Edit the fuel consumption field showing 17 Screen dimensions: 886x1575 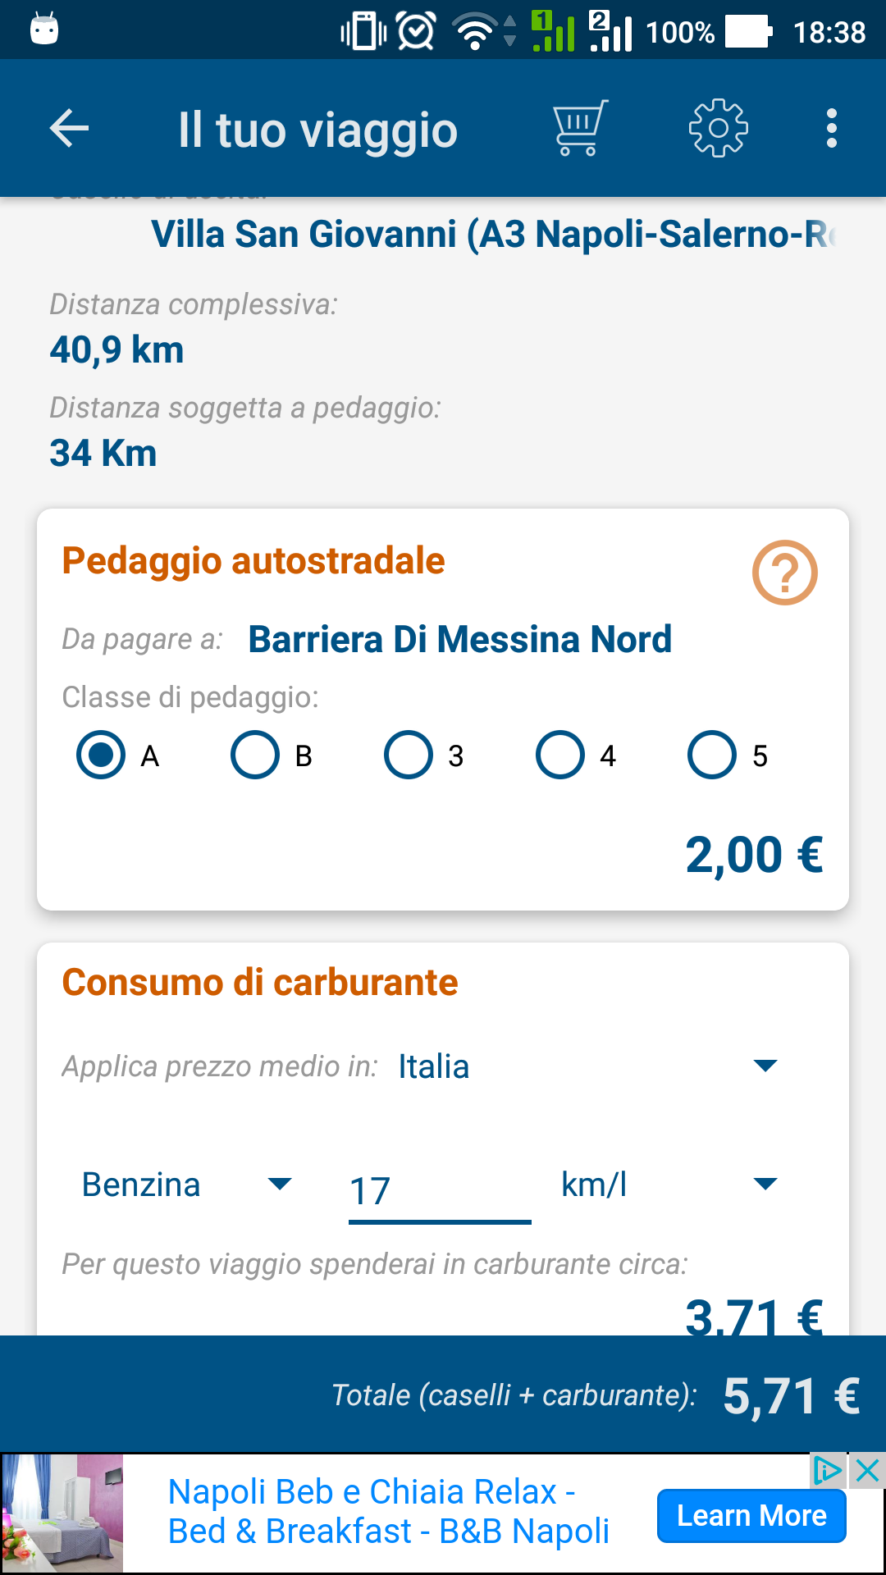tap(439, 1191)
